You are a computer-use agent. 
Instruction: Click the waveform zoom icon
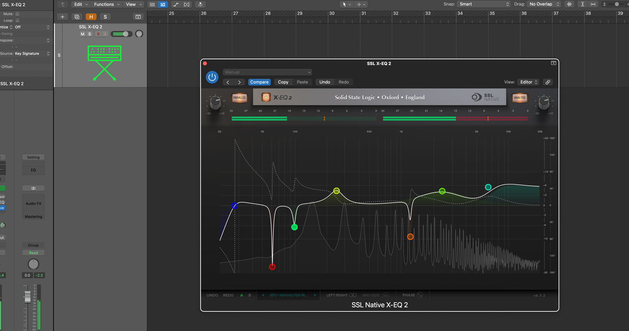pyautogui.click(x=570, y=4)
